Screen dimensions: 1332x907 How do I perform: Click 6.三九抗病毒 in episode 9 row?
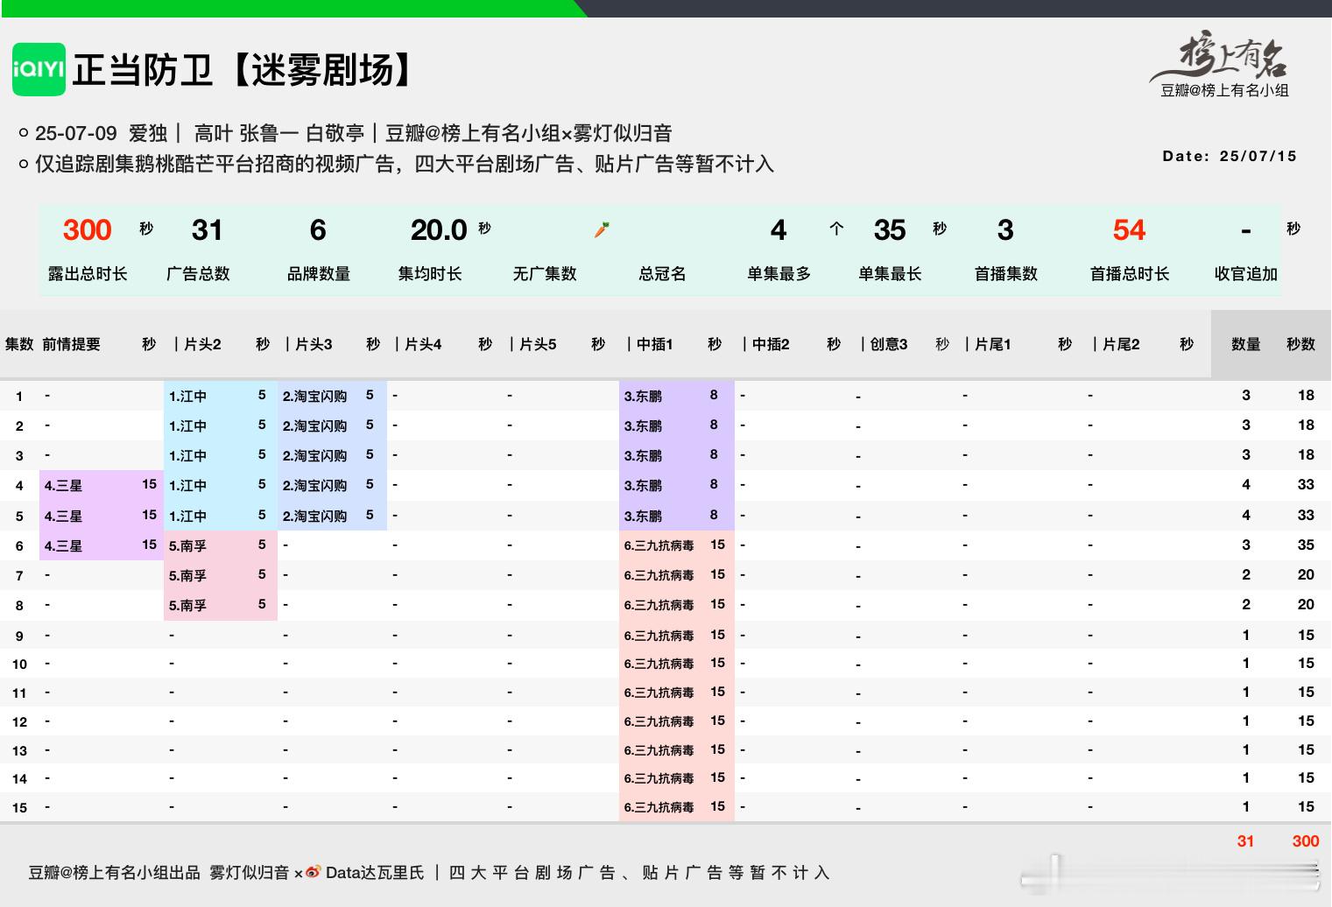click(x=659, y=635)
